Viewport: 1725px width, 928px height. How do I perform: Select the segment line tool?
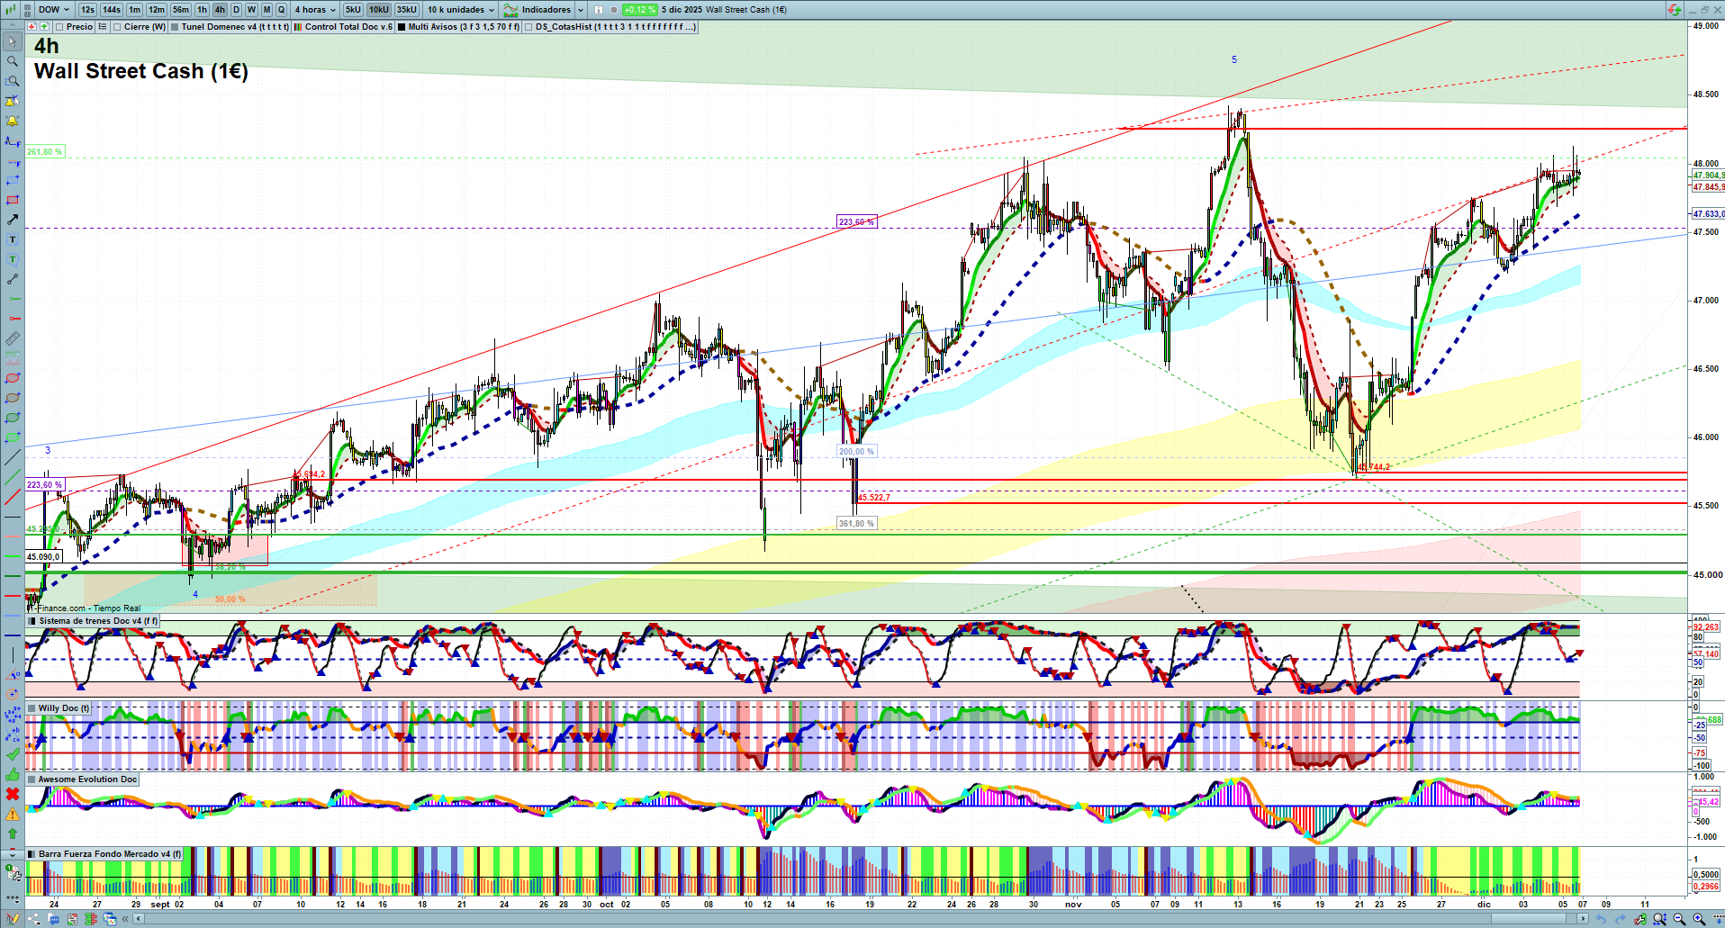13,279
